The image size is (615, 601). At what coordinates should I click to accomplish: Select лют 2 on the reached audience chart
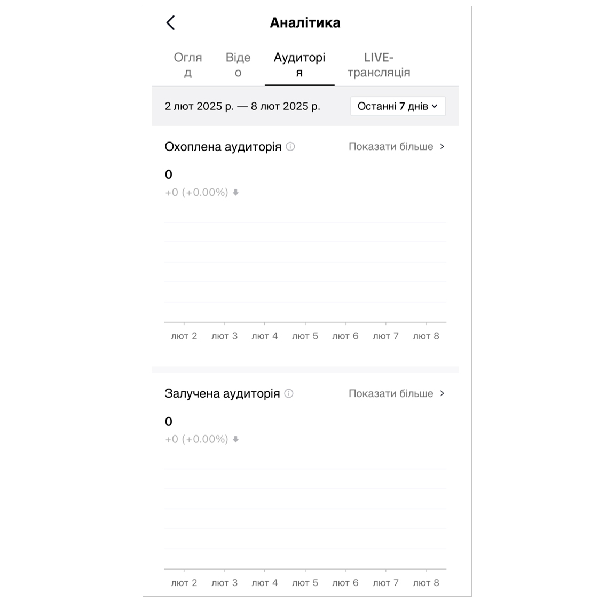[184, 336]
